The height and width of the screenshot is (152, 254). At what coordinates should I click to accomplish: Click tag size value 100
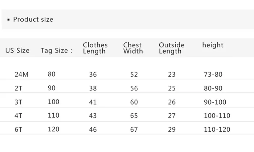(53, 102)
